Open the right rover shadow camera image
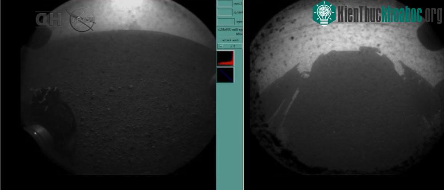This screenshot has height=190, width=444. tap(347, 87)
